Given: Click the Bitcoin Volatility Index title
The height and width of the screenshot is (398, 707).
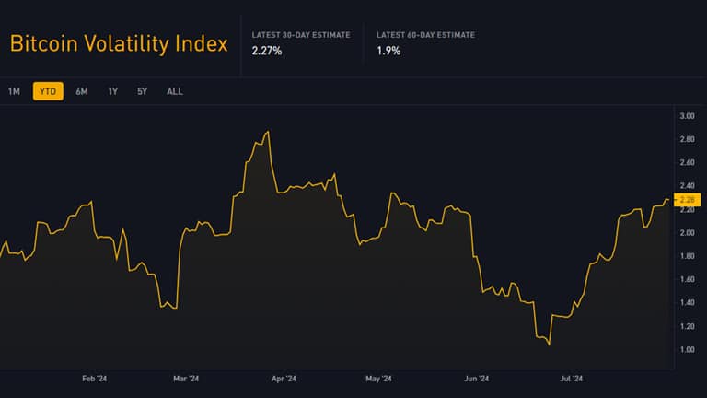Looking at the screenshot, I should [x=119, y=44].
